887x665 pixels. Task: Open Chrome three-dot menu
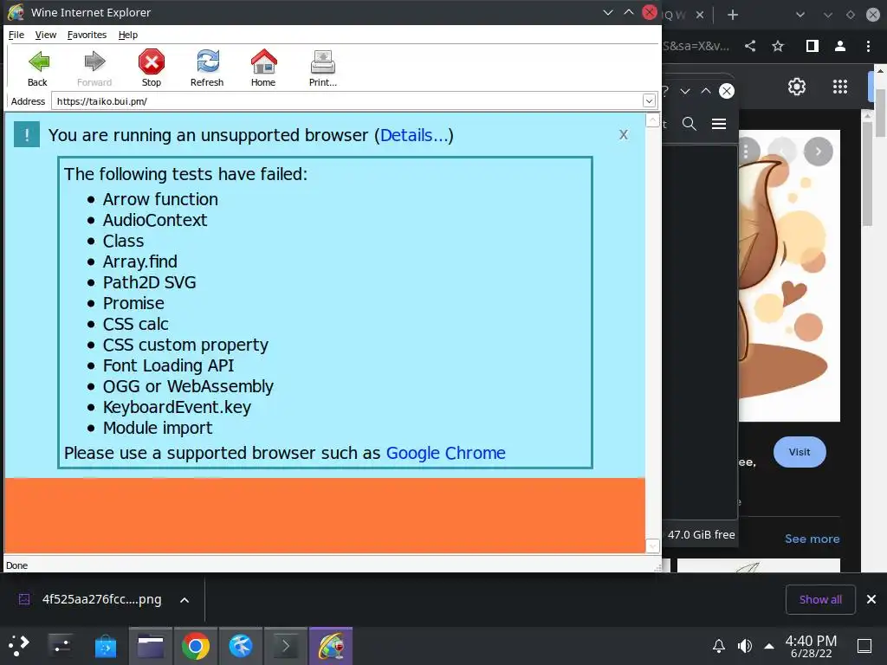pos(868,46)
